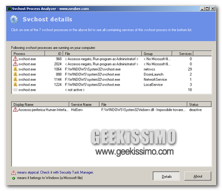Sort services by Status header
222x191 pixels.
199,104
